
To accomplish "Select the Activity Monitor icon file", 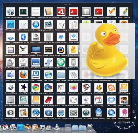I will point(23,12).
